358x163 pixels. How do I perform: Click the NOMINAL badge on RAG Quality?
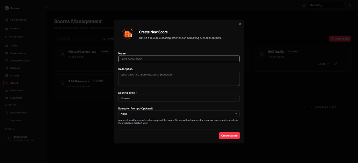coord(293,52)
